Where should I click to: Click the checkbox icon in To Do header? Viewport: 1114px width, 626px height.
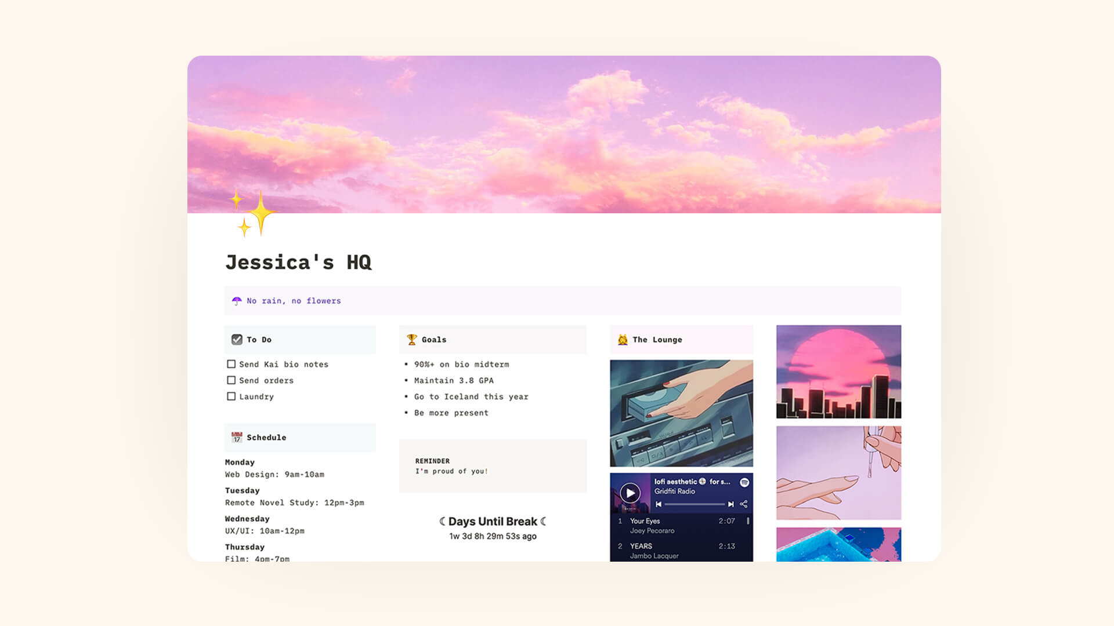point(236,339)
